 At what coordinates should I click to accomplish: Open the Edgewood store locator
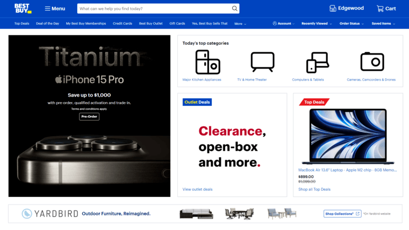(347, 8)
